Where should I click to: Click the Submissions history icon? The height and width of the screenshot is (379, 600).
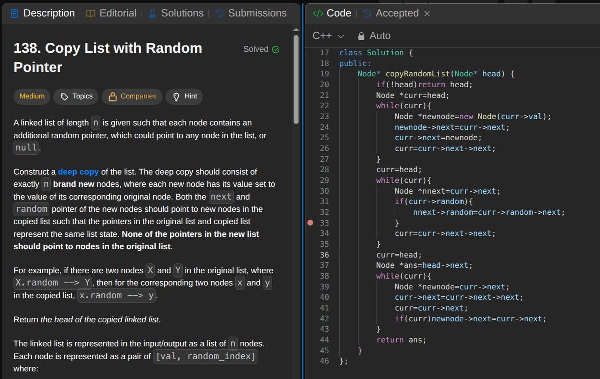[219, 14]
